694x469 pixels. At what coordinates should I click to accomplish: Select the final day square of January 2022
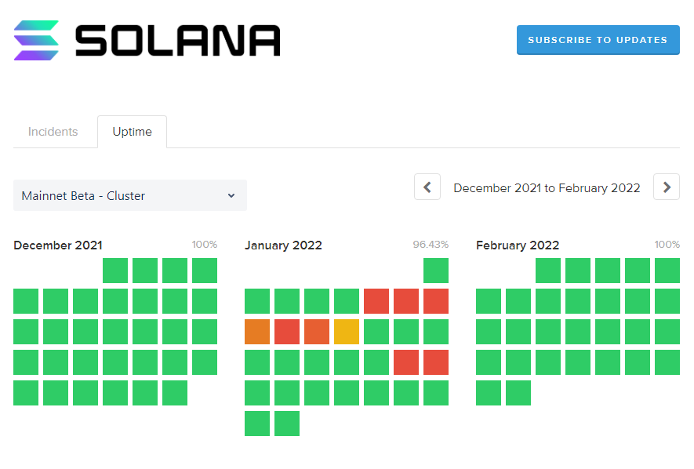pyautogui.click(x=287, y=424)
